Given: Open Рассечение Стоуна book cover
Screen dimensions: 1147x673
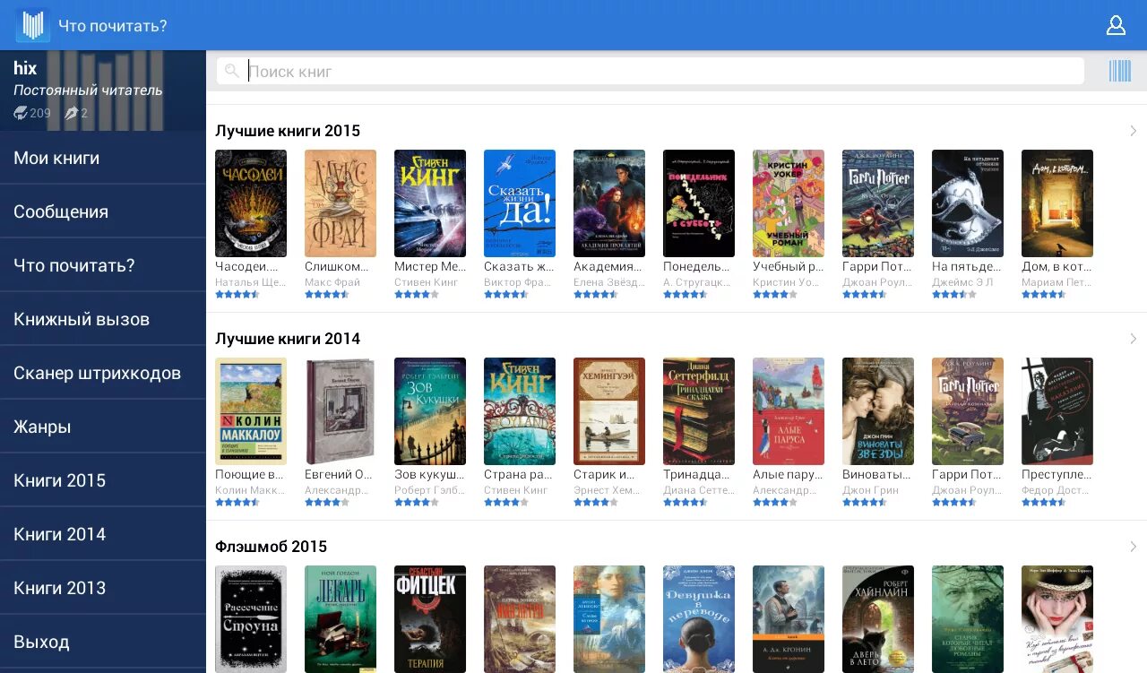Looking at the screenshot, I should (251, 619).
